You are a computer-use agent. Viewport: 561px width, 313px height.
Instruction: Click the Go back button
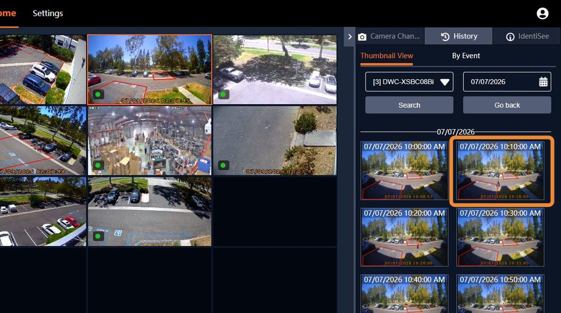(x=507, y=105)
